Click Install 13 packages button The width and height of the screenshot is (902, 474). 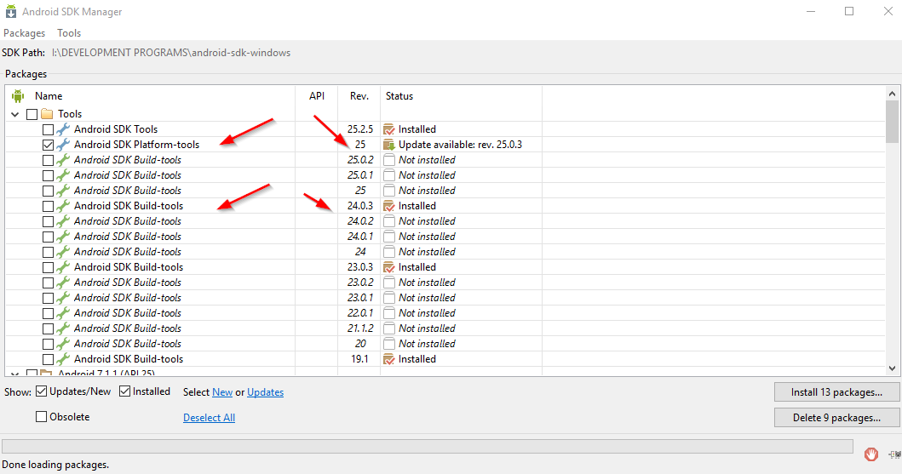coord(836,391)
